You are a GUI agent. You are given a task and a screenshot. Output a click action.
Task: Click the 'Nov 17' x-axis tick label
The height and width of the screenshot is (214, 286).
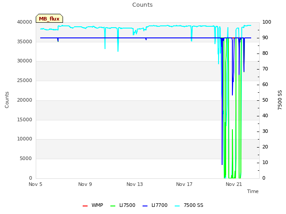pyautogui.click(x=184, y=184)
